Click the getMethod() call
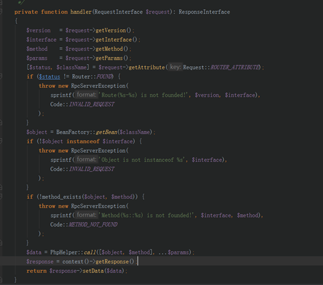This screenshot has width=323, height=285. 112,49
